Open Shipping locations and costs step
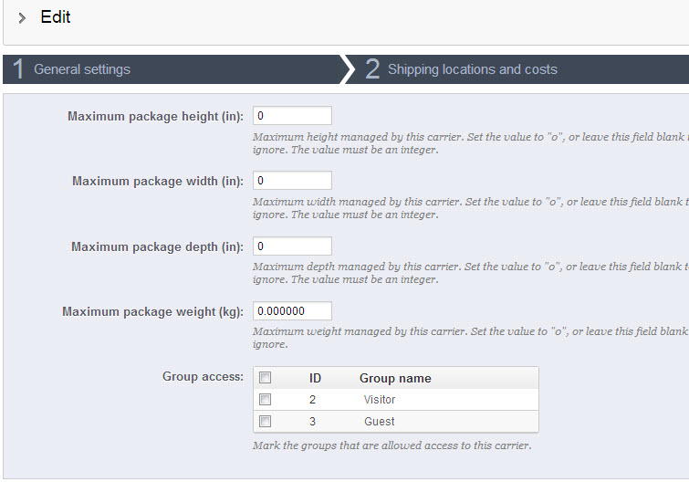 472,69
